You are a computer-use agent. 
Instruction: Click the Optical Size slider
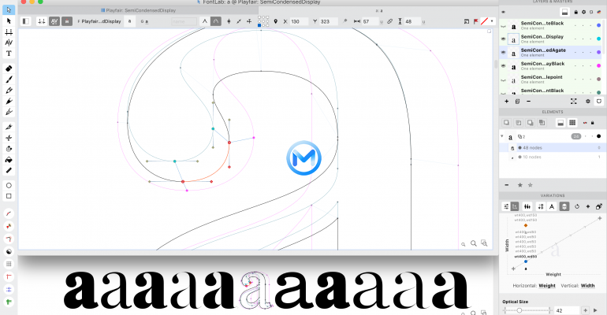pyautogui.click(x=527, y=310)
